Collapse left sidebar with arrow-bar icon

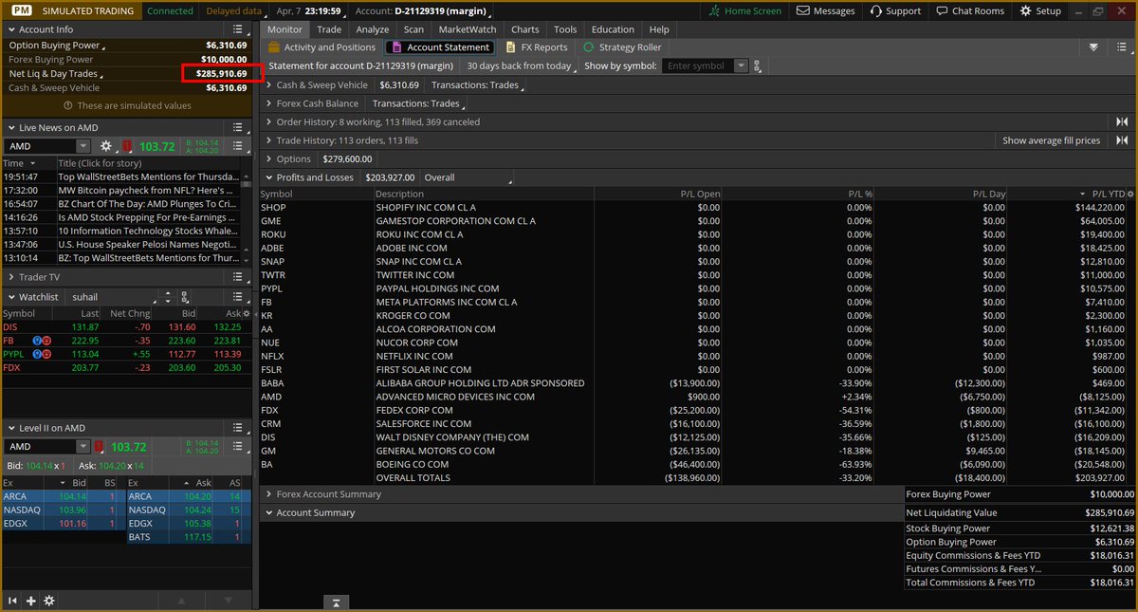13,601
